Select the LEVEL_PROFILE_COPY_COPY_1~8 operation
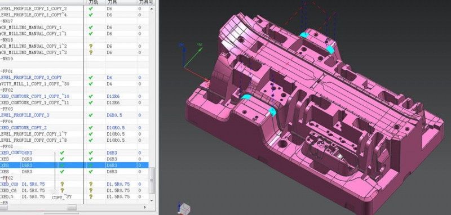This screenshot has height=215, width=451. click(x=33, y=140)
